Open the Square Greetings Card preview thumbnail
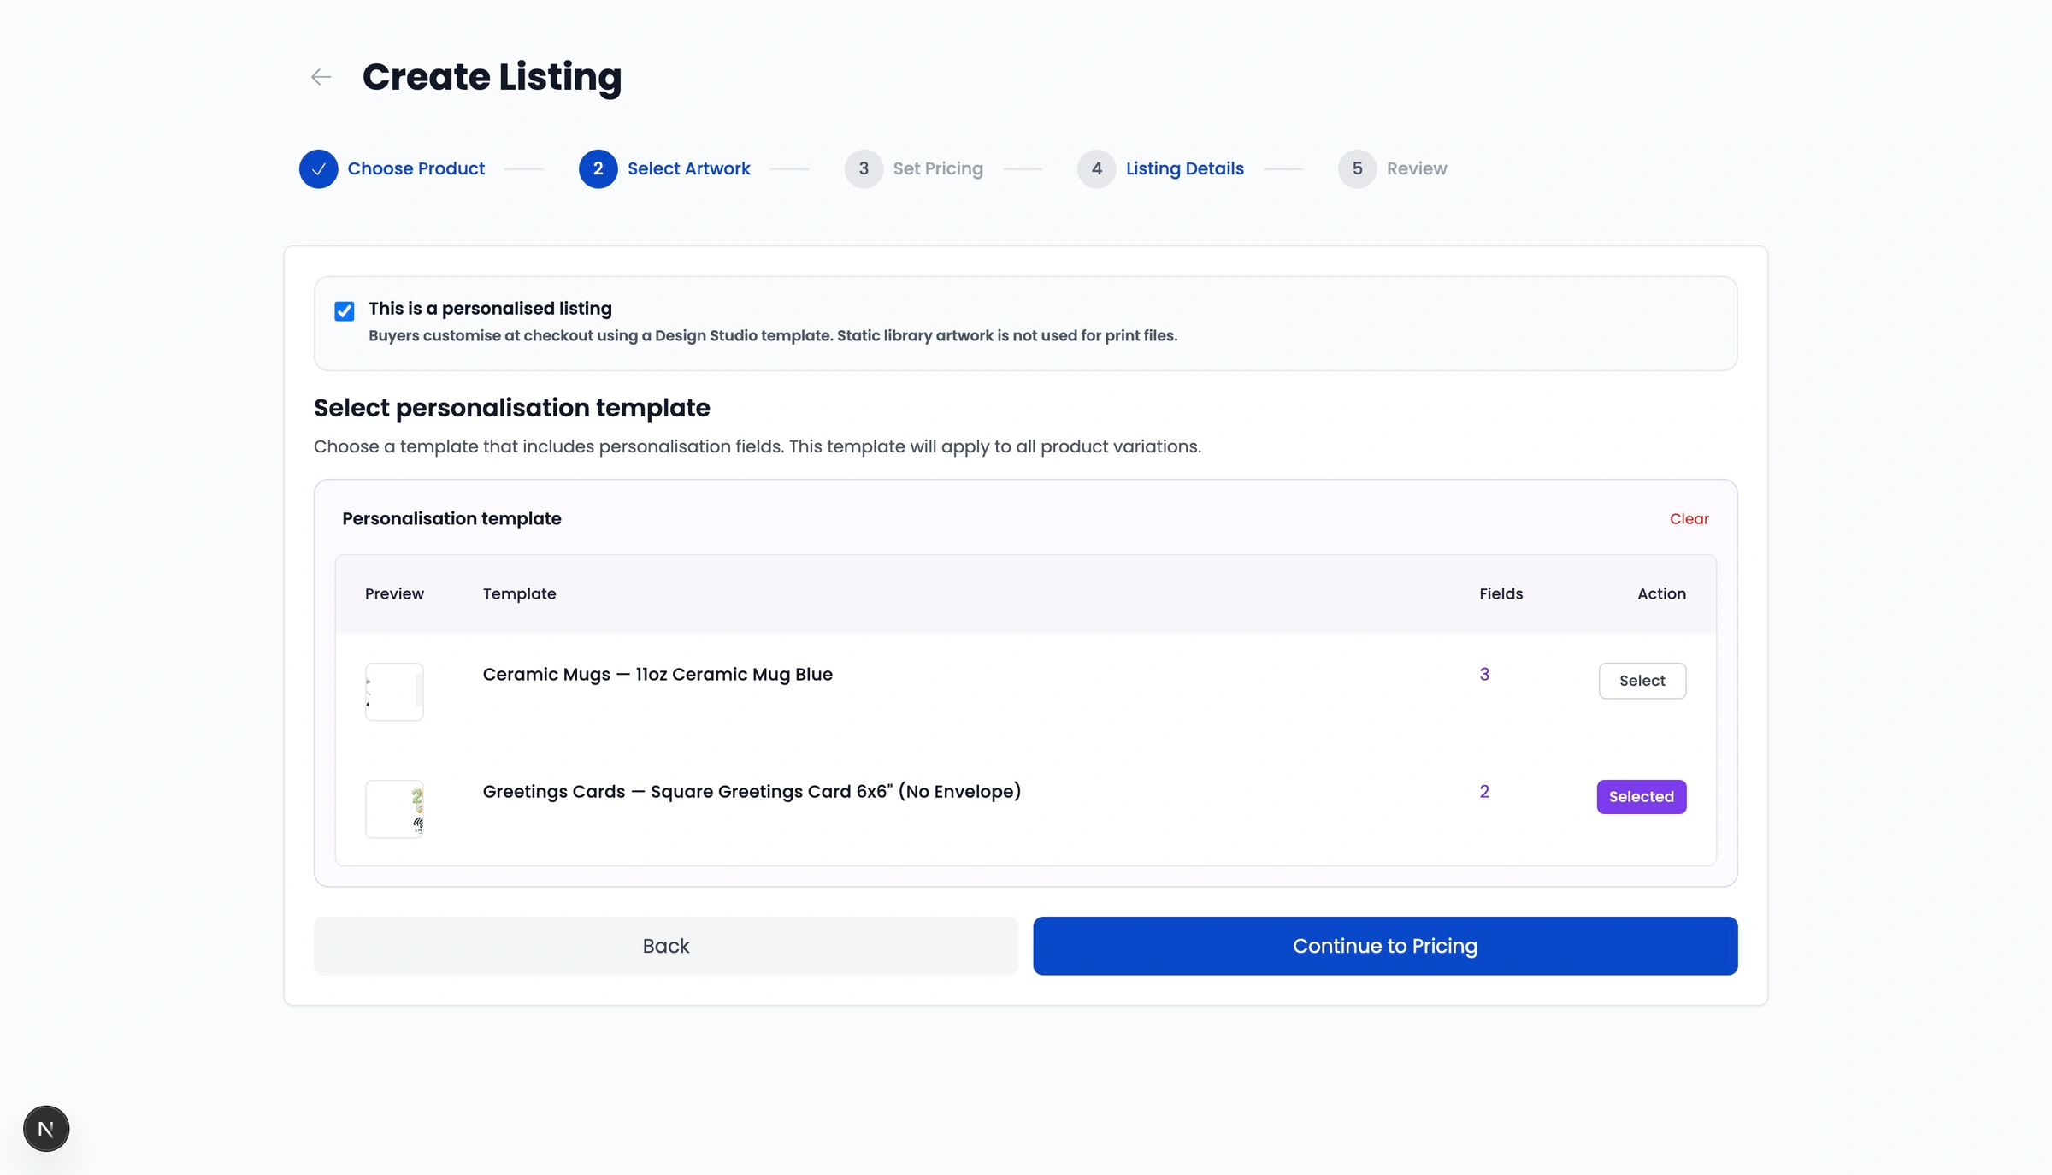This screenshot has width=2052, height=1175. point(394,809)
